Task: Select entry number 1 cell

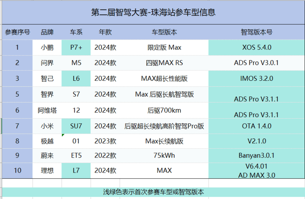Action: [x=17, y=48]
